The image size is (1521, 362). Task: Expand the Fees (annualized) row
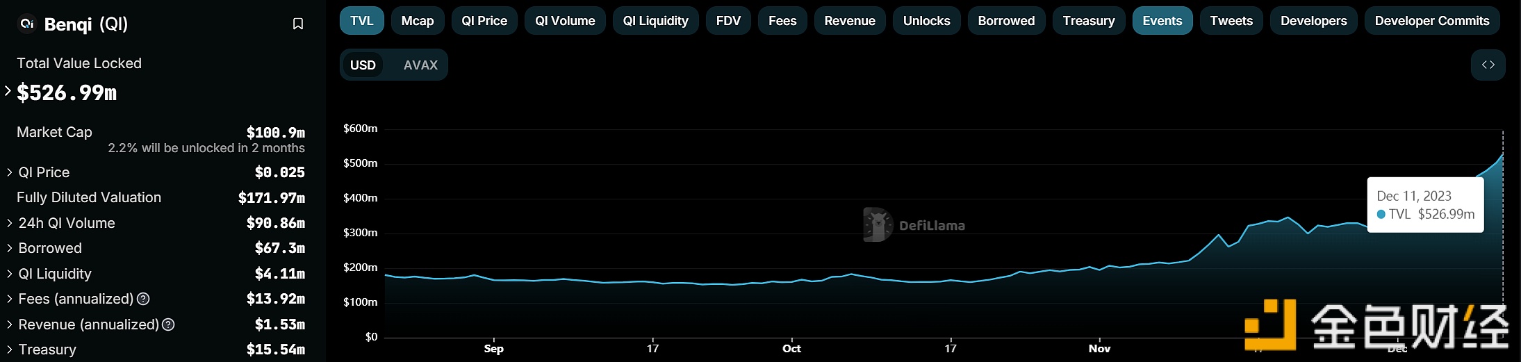9,299
